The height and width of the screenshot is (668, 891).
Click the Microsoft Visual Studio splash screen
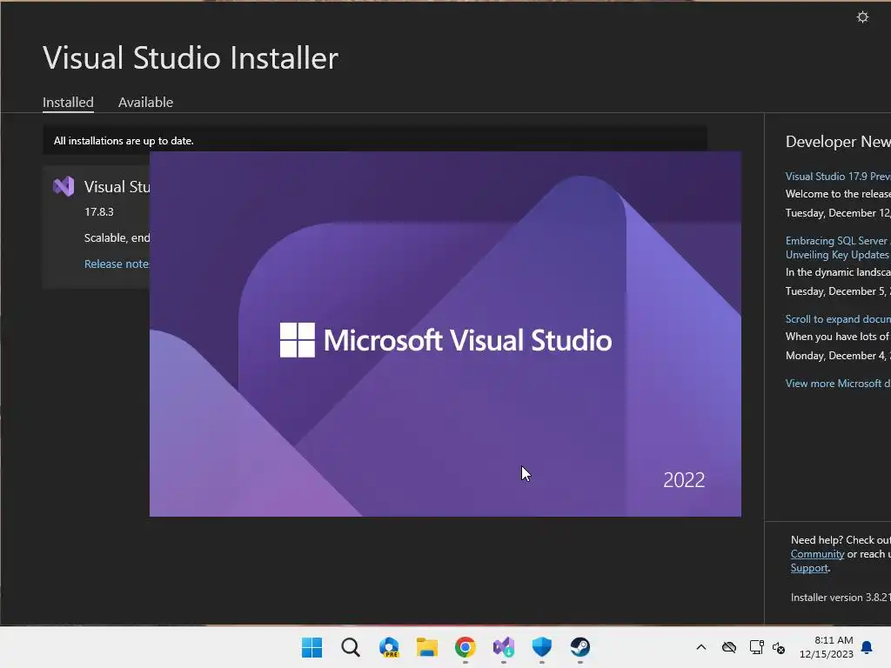(445, 334)
